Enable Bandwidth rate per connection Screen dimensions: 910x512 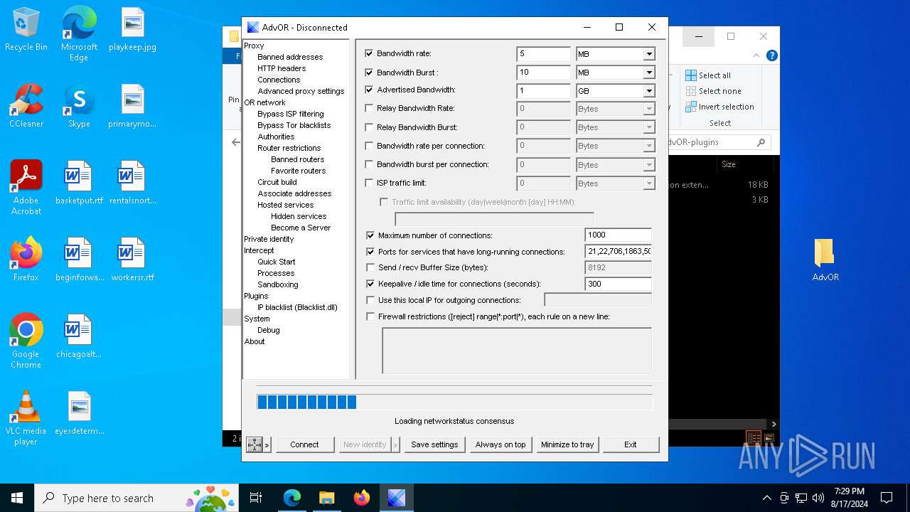pos(369,146)
